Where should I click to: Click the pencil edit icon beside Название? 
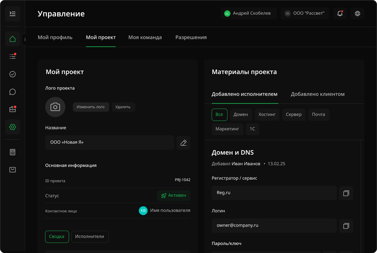pos(183,143)
